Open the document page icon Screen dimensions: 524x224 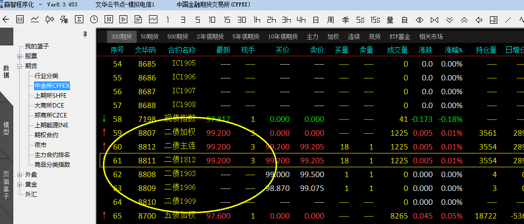[138, 19]
